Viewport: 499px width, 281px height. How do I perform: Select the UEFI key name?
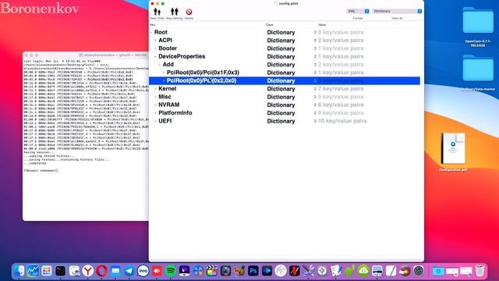165,121
